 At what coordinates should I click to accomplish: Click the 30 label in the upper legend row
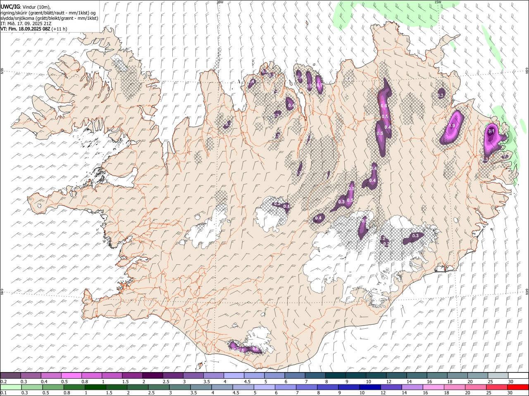click(510, 381)
